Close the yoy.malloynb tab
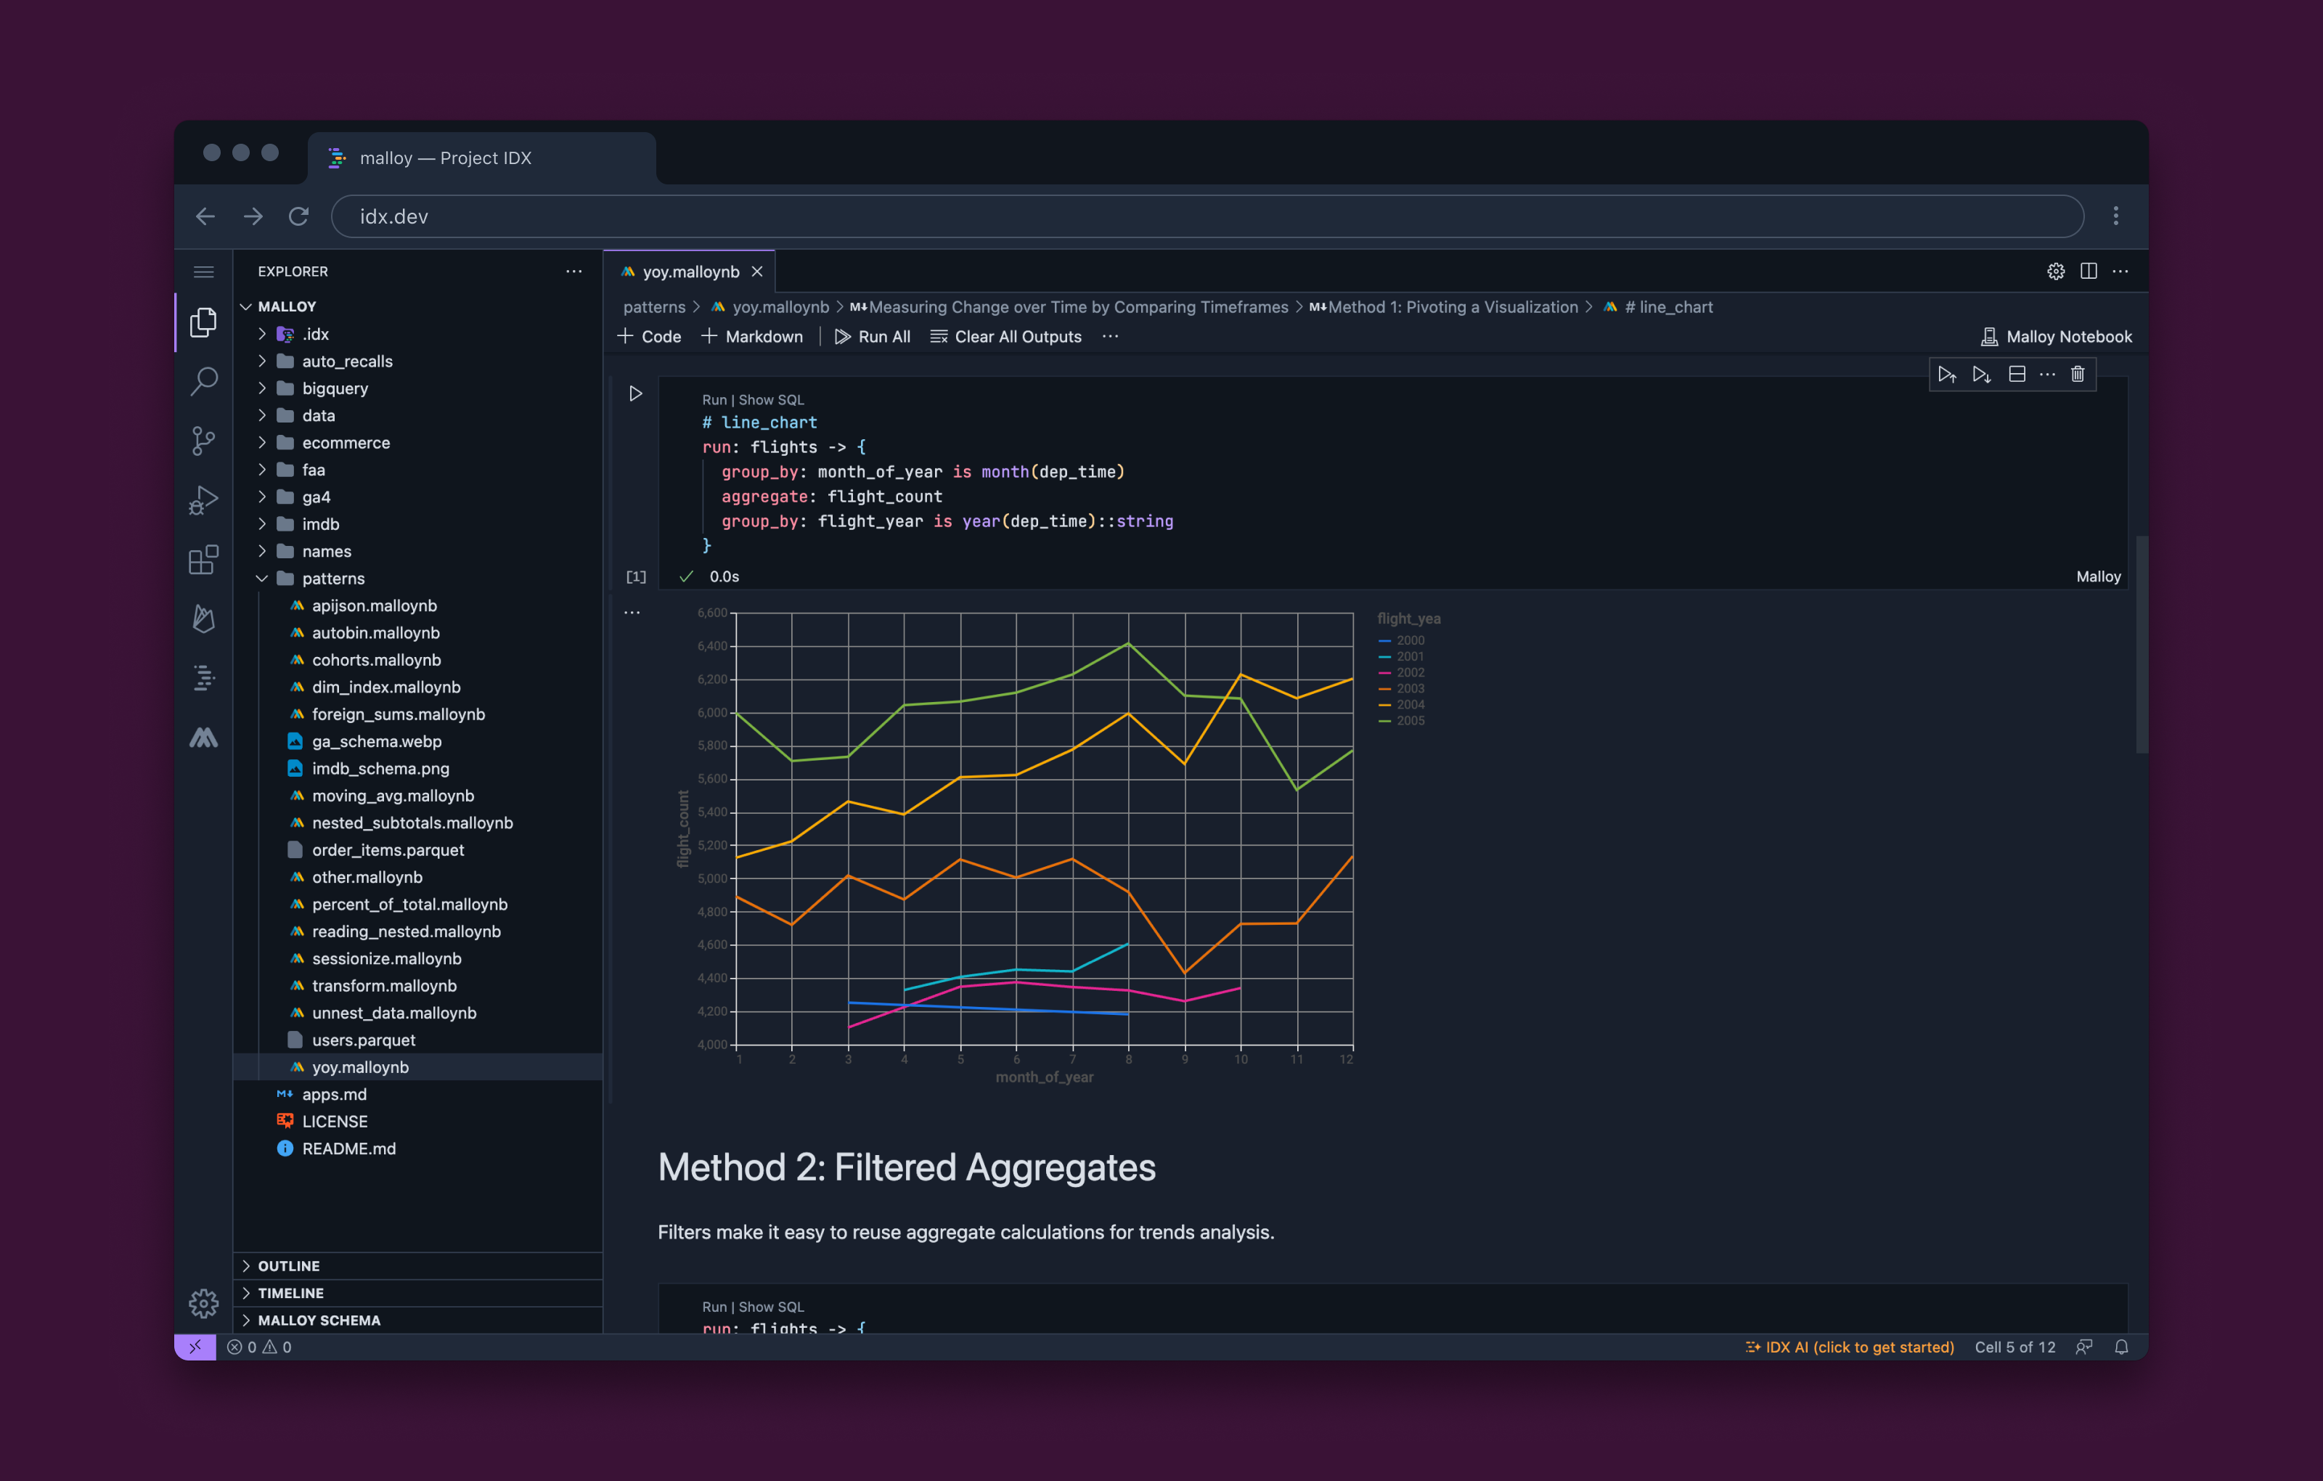Screen dimensions: 2323x1481 (757, 271)
